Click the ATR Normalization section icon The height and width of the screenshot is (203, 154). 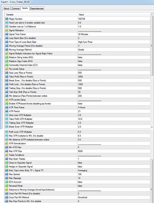click(6, 144)
